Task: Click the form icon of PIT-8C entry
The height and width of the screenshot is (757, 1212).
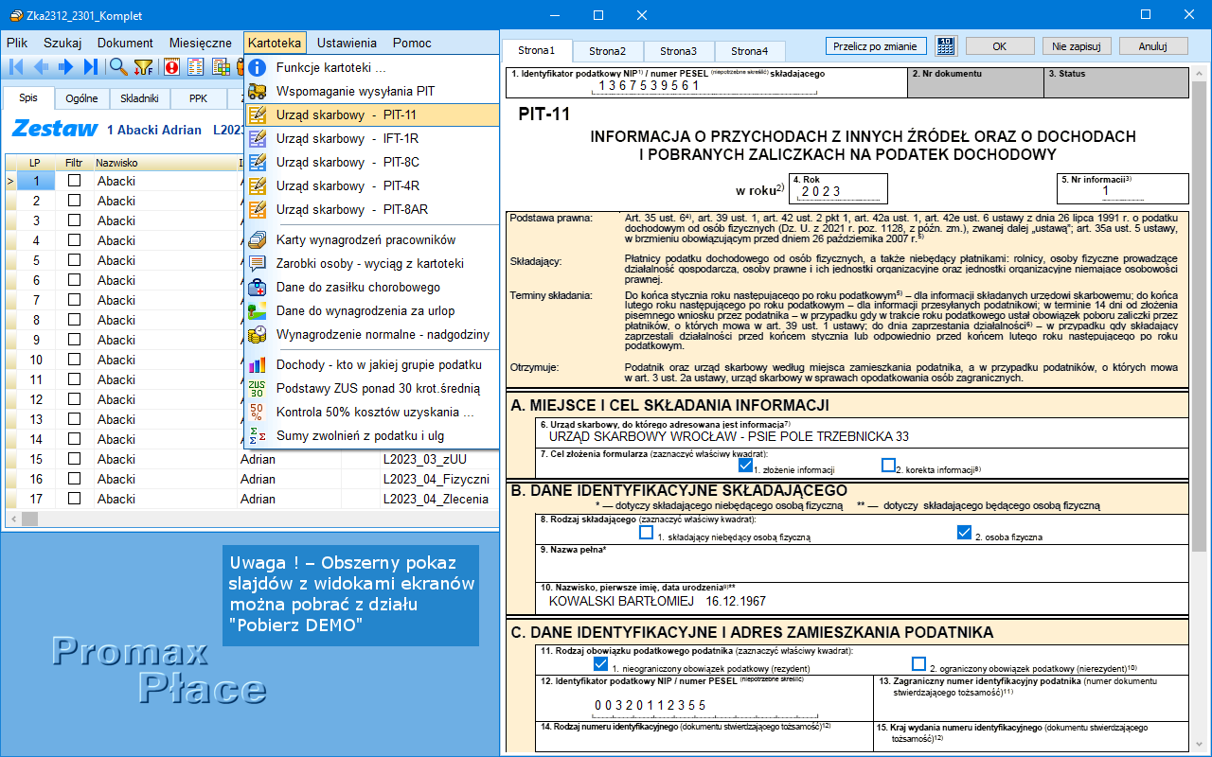Action: [257, 162]
